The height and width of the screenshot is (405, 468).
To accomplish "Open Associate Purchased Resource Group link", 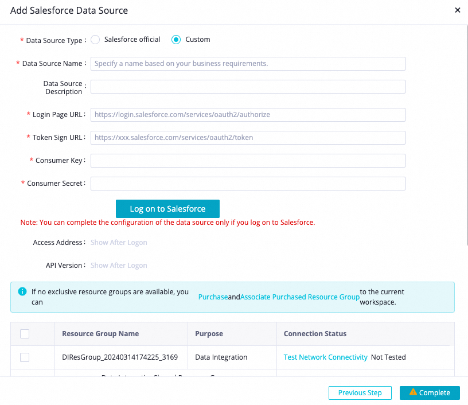I will coord(299,297).
